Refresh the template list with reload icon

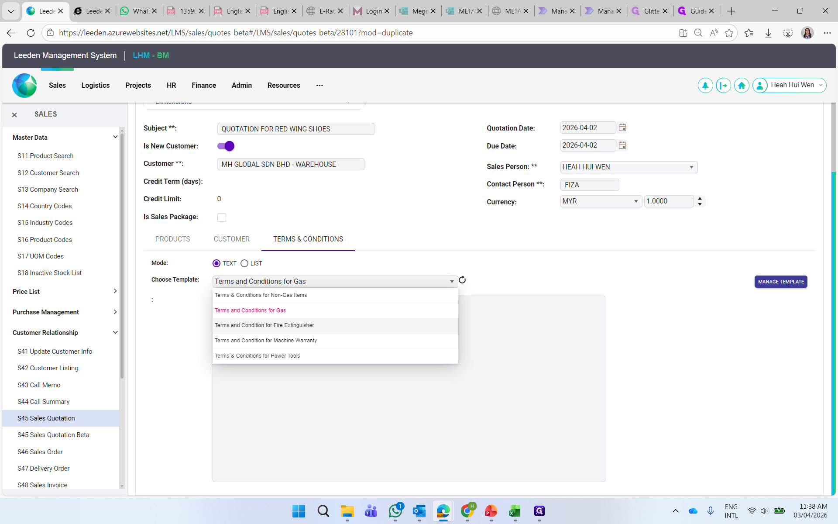[x=462, y=280]
